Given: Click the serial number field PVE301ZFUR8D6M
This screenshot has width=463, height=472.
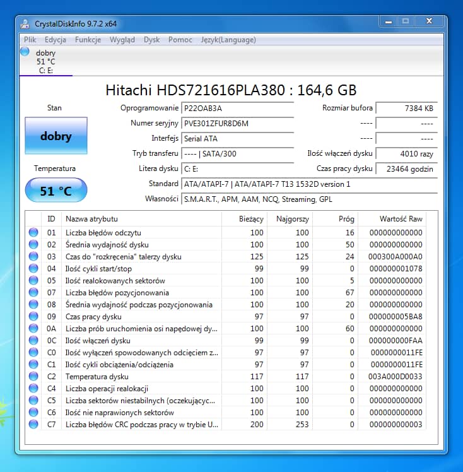Looking at the screenshot, I should (237, 123).
